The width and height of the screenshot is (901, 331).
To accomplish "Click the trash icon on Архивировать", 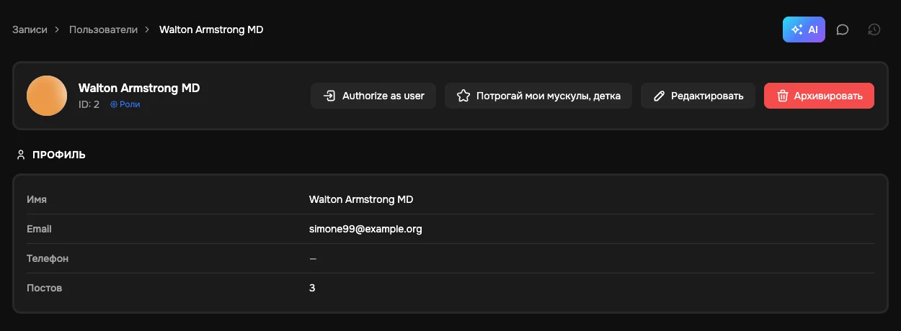I will 782,96.
